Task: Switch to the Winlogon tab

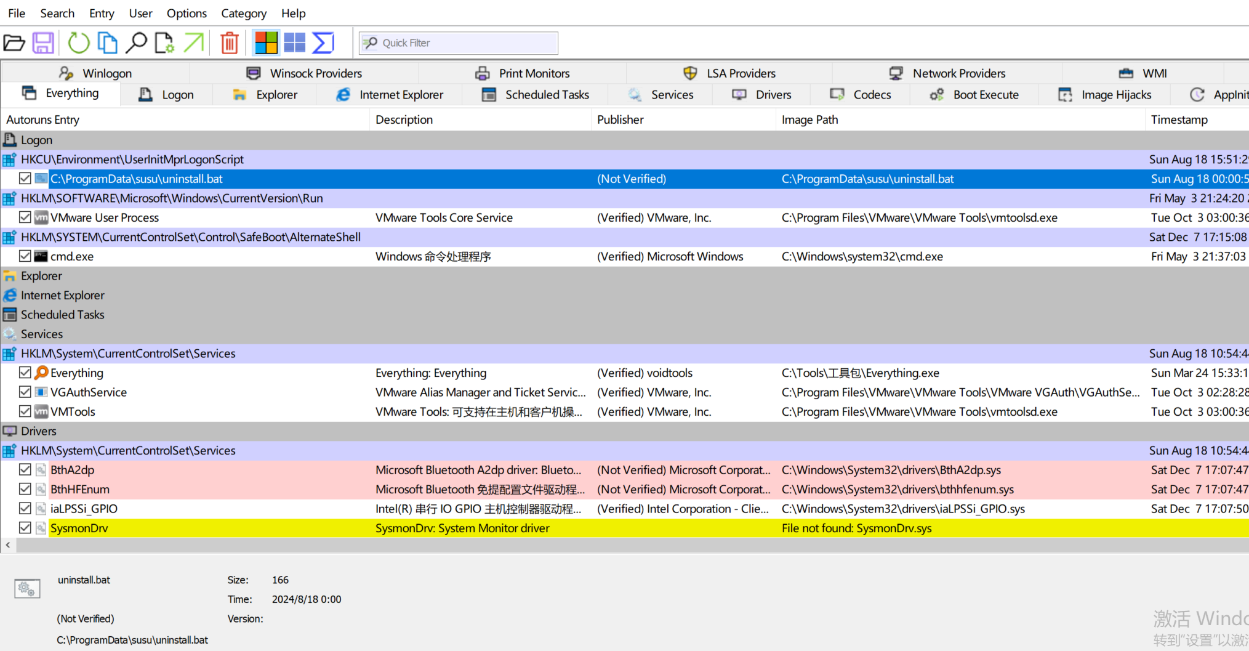Action: 95,73
